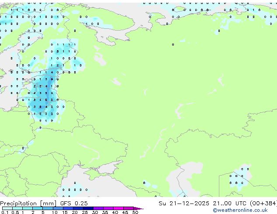The height and width of the screenshot is (214, 277).
Task: Click the 'Su 21-12-2025' date text
Action: (184, 204)
